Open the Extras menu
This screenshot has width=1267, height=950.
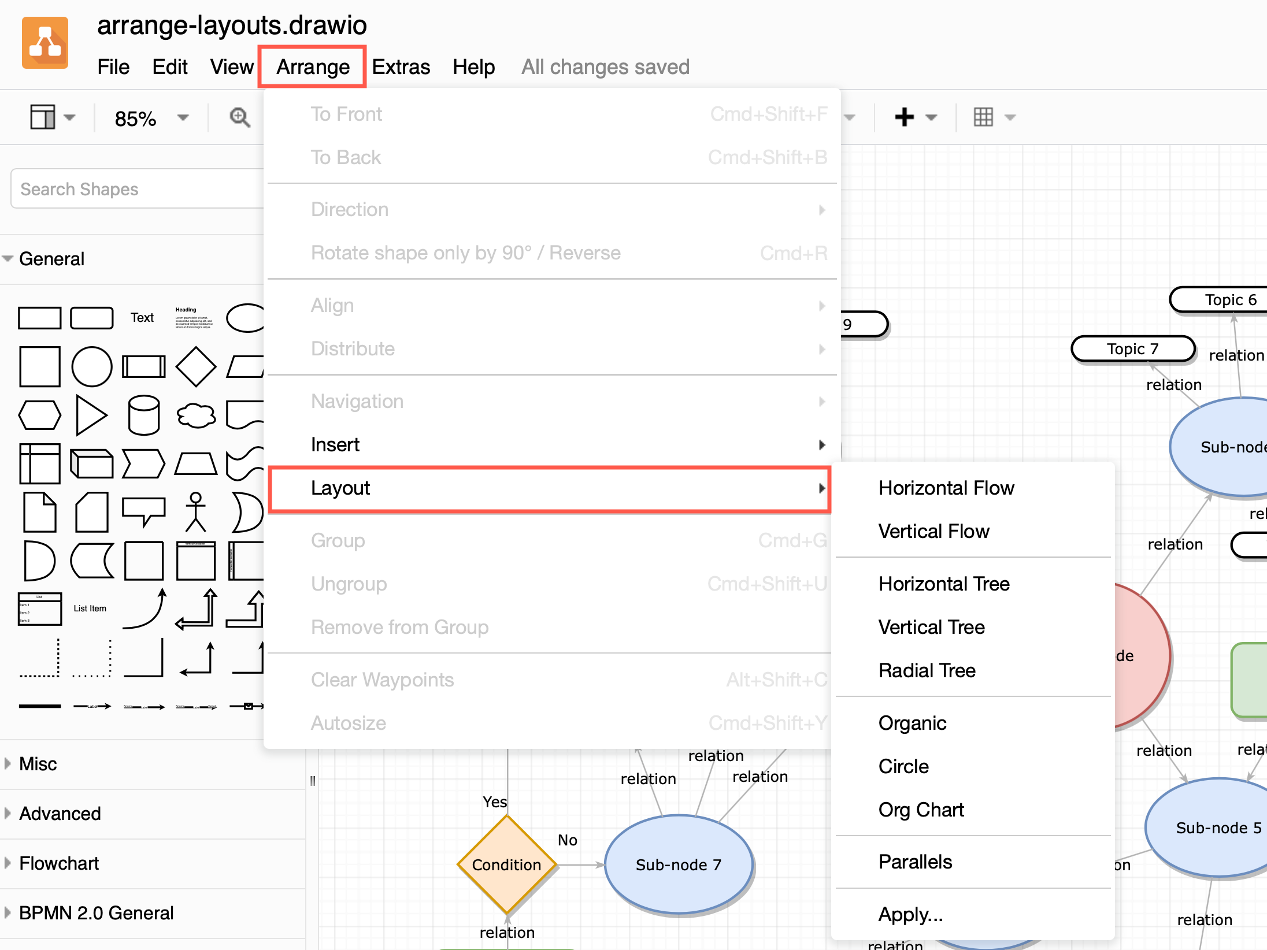tap(401, 66)
